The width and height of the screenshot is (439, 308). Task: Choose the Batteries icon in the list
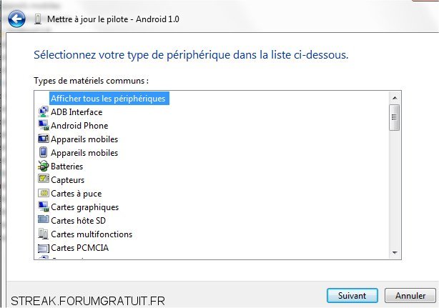point(43,166)
